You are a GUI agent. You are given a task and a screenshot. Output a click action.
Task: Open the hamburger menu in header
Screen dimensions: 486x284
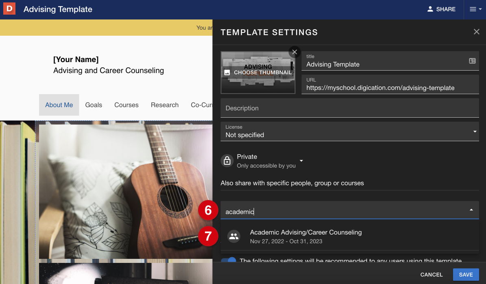point(475,9)
